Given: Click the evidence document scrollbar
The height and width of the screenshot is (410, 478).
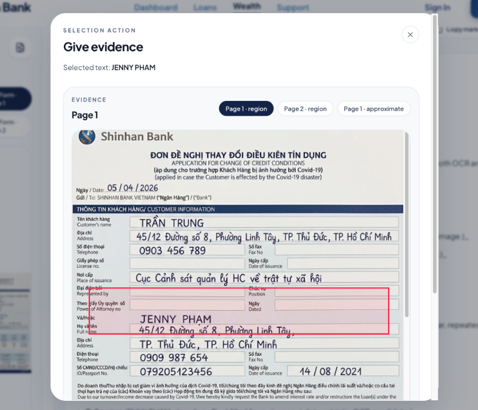Looking at the screenshot, I should (406, 224).
